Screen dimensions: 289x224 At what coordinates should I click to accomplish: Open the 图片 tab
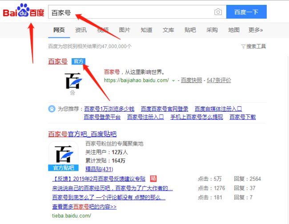coord(124,30)
